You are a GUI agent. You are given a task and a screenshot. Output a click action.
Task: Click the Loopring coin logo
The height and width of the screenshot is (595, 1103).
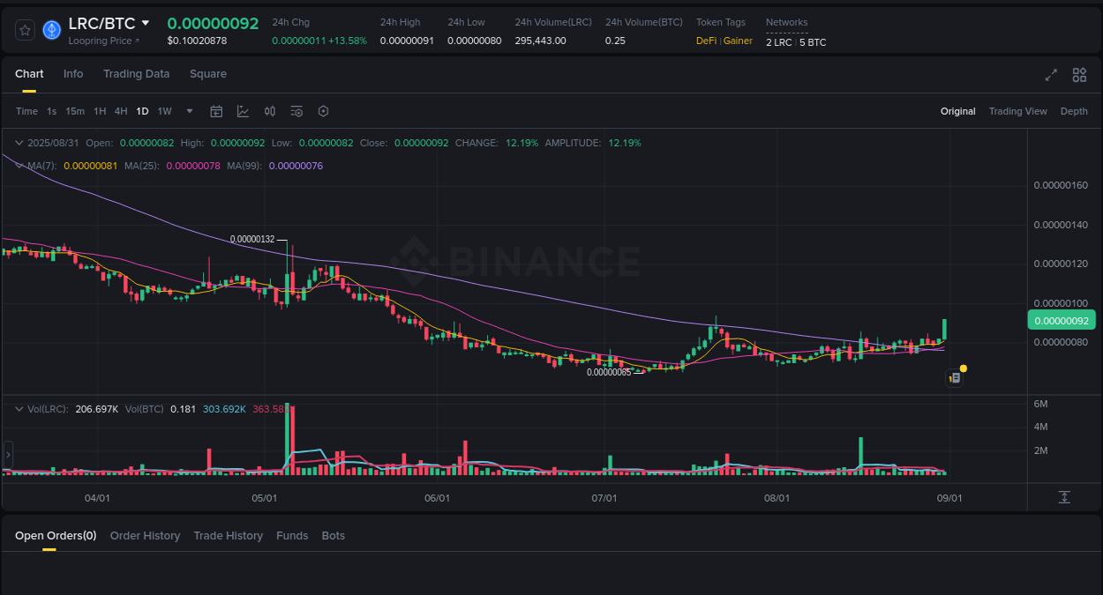[51, 29]
